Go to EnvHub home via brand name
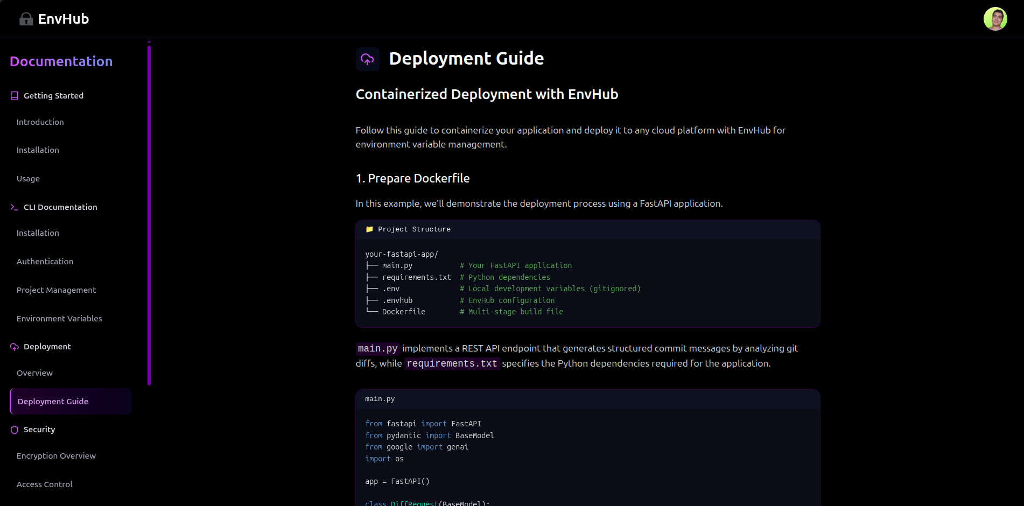The width and height of the screenshot is (1024, 506). tap(64, 19)
